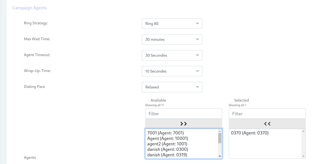Click the move all right >> button
This screenshot has width=317, height=164.
coord(183,124)
